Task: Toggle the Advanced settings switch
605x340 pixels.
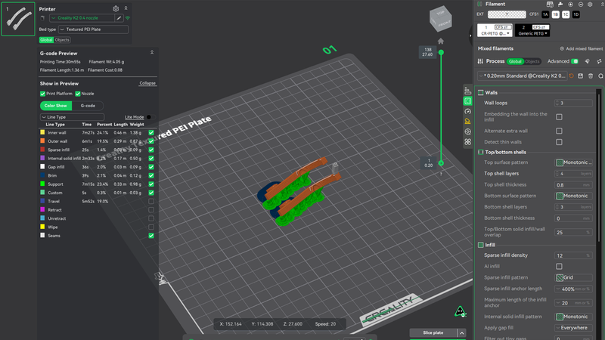Action: pyautogui.click(x=575, y=61)
